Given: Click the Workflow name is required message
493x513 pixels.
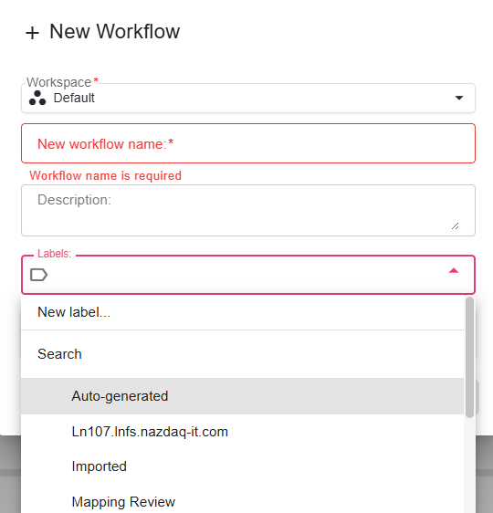Looking at the screenshot, I should point(105,175).
